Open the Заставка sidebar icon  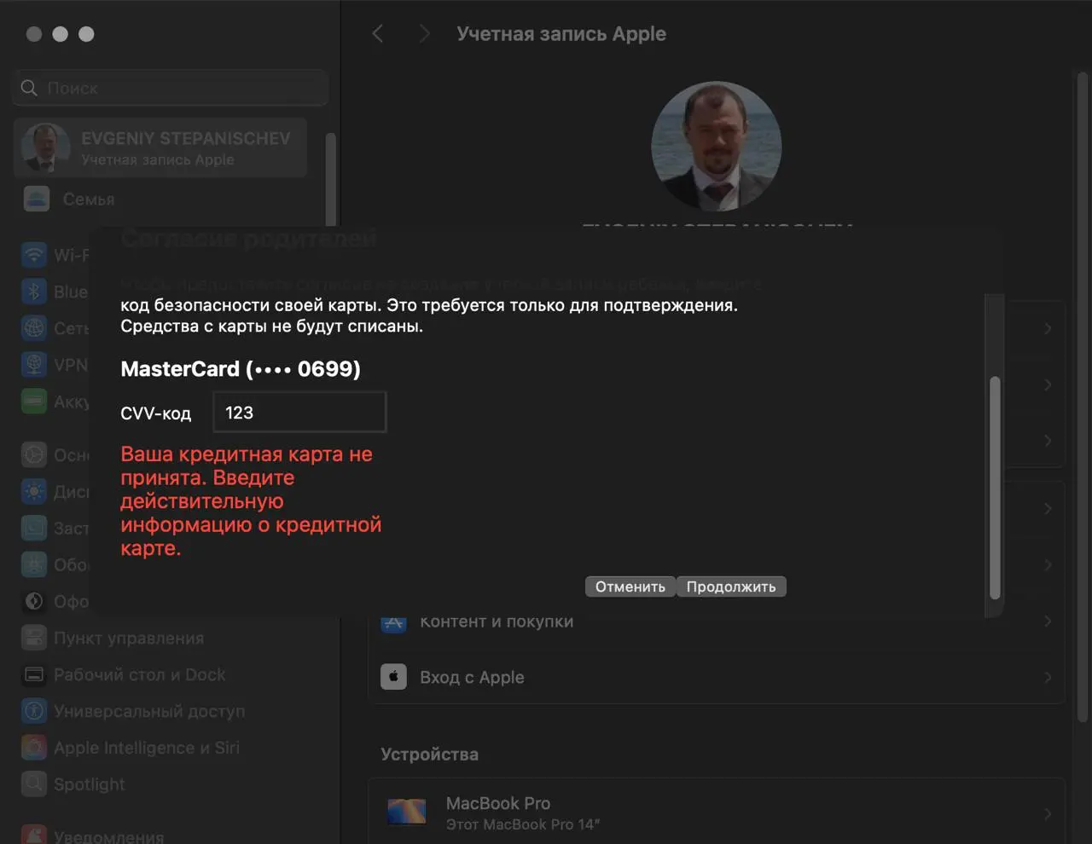(34, 529)
